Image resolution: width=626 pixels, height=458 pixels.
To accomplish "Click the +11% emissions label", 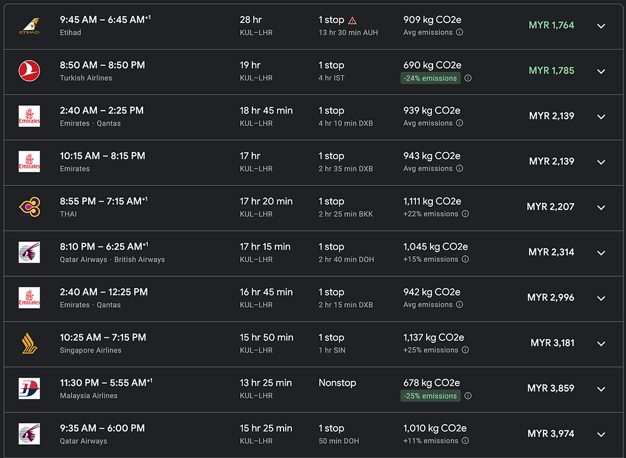I will 431,441.
